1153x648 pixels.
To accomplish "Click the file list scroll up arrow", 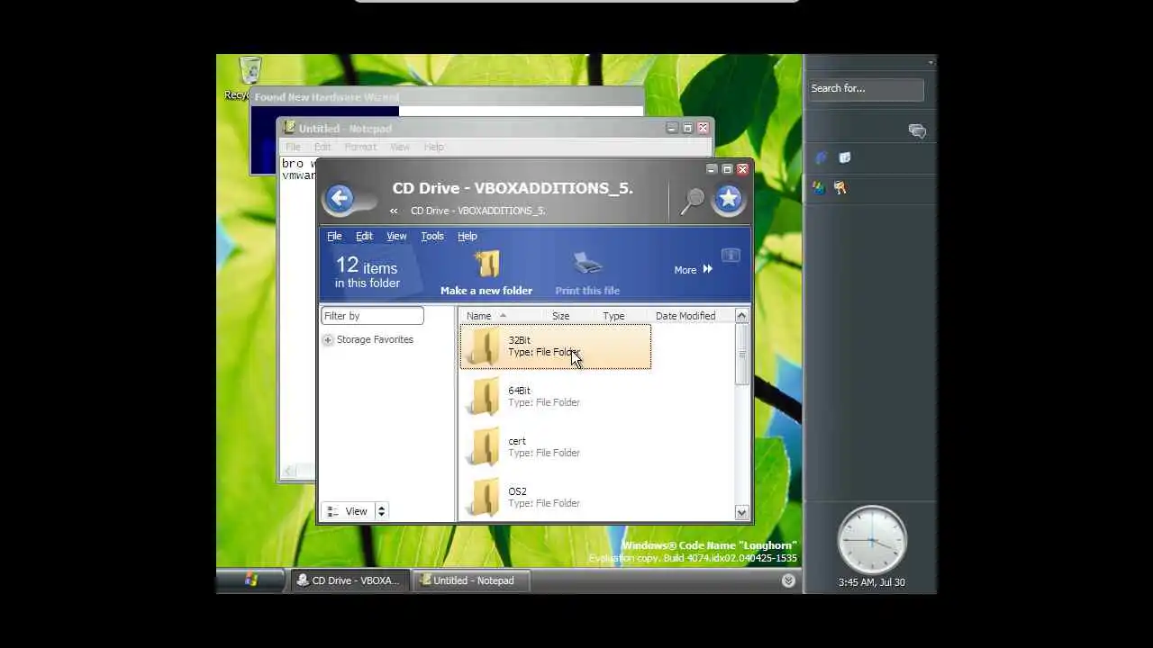I will [x=741, y=316].
